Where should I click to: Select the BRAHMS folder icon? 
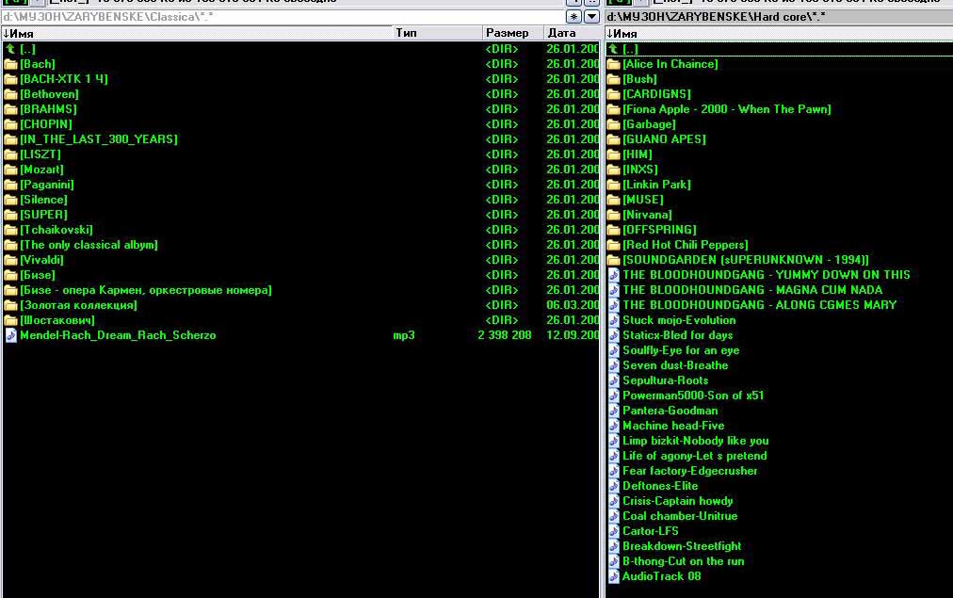10,109
